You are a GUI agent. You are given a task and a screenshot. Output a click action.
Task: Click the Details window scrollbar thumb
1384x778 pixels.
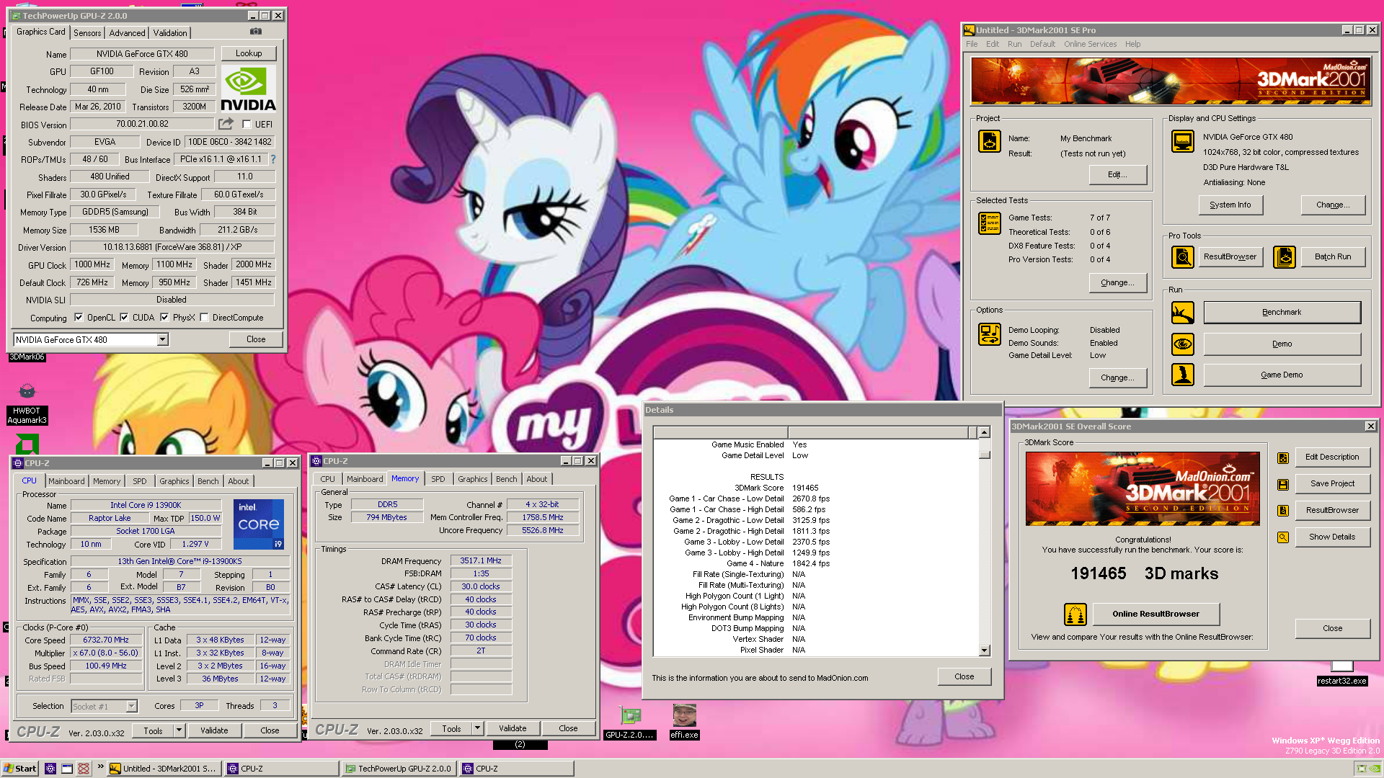[x=984, y=455]
